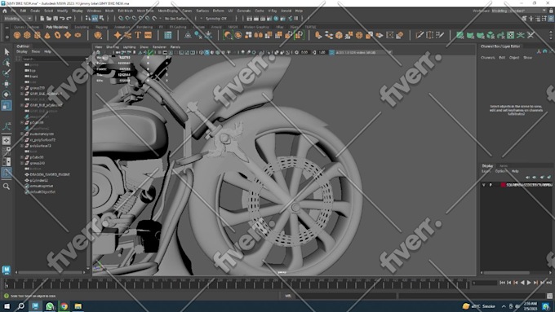Expand the group240 node in the Outliner
Screen dimensions: 555x312
pyautogui.click(x=22, y=163)
